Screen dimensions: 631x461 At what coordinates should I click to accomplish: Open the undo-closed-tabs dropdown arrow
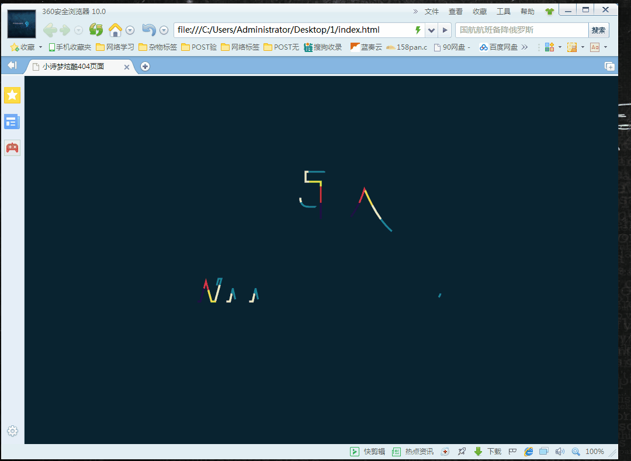(164, 29)
